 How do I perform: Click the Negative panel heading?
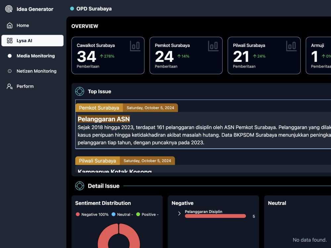182,203
